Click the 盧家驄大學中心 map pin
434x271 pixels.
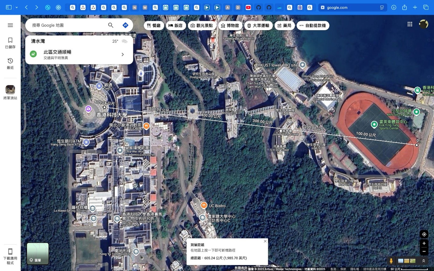point(203,218)
